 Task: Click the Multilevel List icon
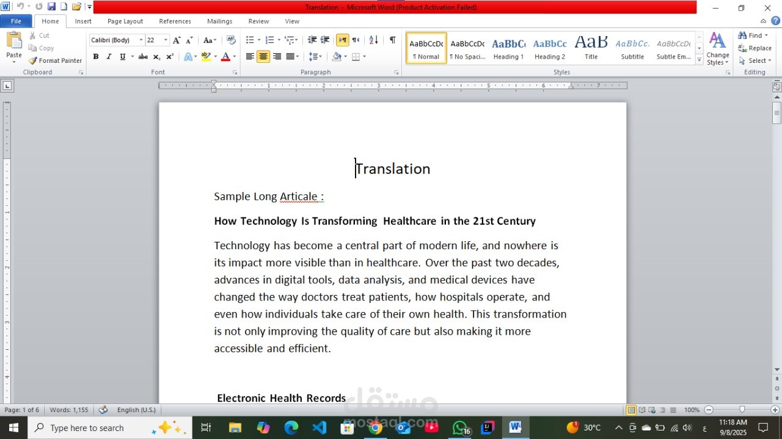[289, 40]
